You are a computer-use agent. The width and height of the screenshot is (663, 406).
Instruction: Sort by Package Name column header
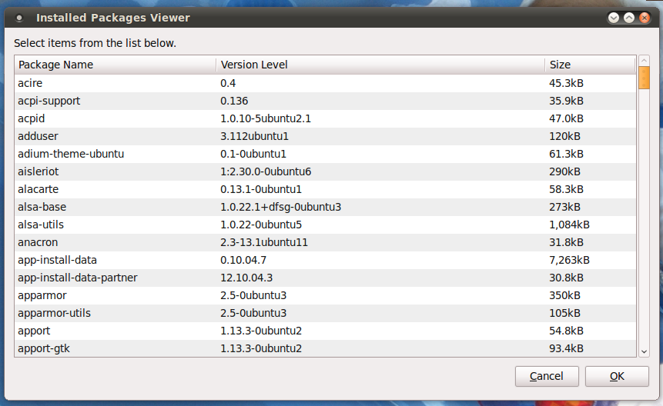(116, 65)
